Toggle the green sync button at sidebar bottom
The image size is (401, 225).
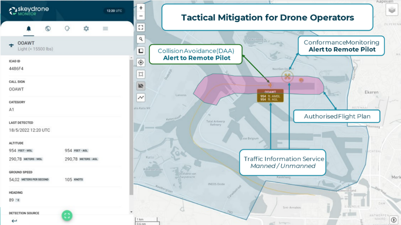click(x=67, y=216)
